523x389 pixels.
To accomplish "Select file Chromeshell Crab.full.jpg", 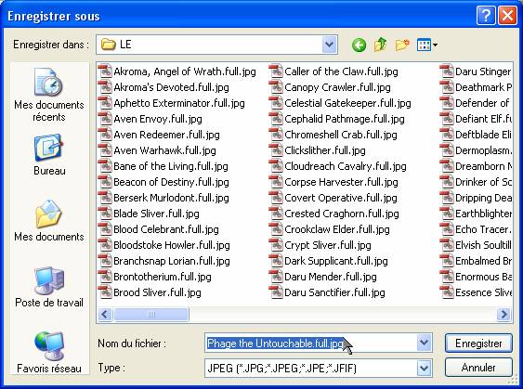I will (x=333, y=135).
